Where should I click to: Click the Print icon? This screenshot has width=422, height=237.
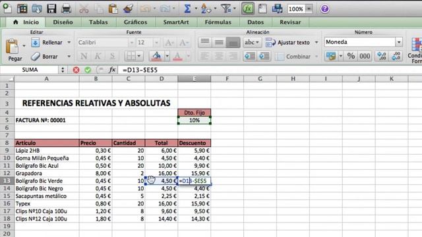pos(66,9)
